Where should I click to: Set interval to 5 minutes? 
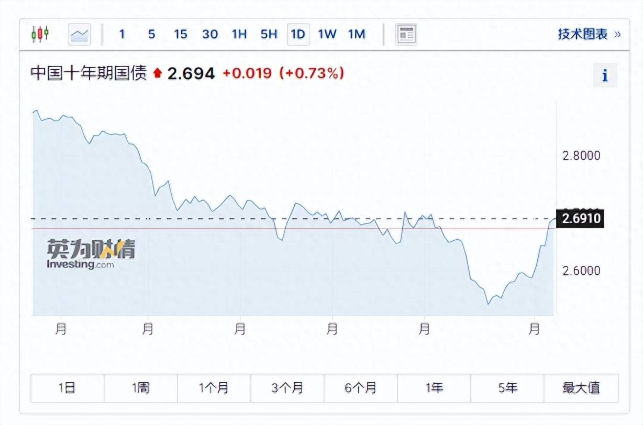(151, 35)
